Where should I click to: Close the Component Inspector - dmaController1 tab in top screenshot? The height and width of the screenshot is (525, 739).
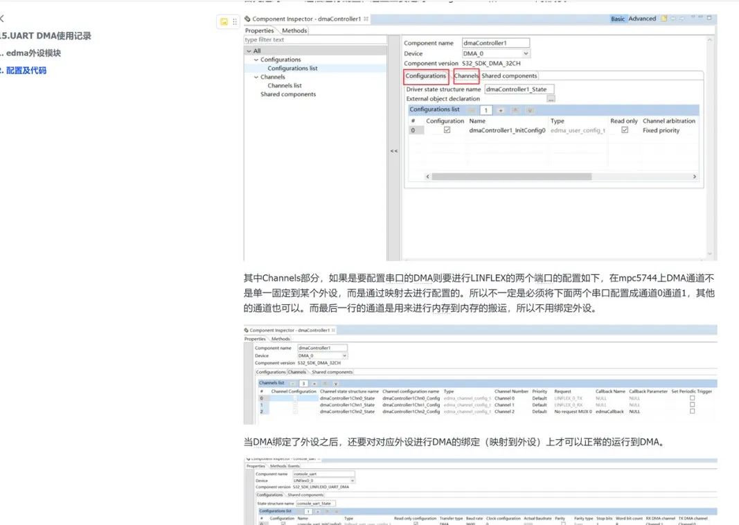tap(366, 19)
